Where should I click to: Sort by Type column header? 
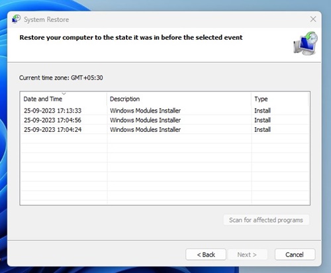pyautogui.click(x=280, y=99)
